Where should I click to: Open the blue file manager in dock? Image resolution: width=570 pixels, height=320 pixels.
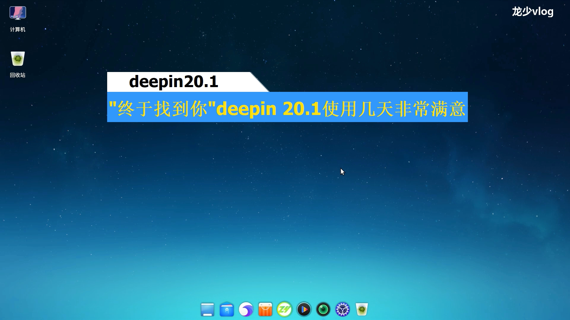tap(227, 310)
